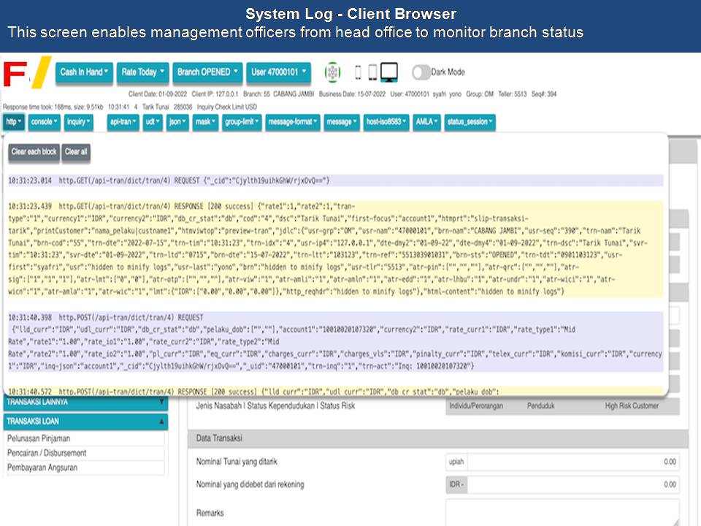The image size is (701, 526).
Task: Open the host-iso8583 log menu
Action: (x=386, y=122)
